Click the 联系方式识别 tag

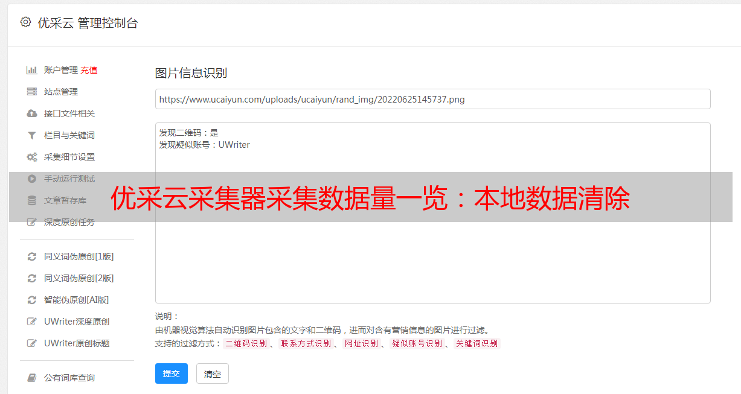coord(305,343)
